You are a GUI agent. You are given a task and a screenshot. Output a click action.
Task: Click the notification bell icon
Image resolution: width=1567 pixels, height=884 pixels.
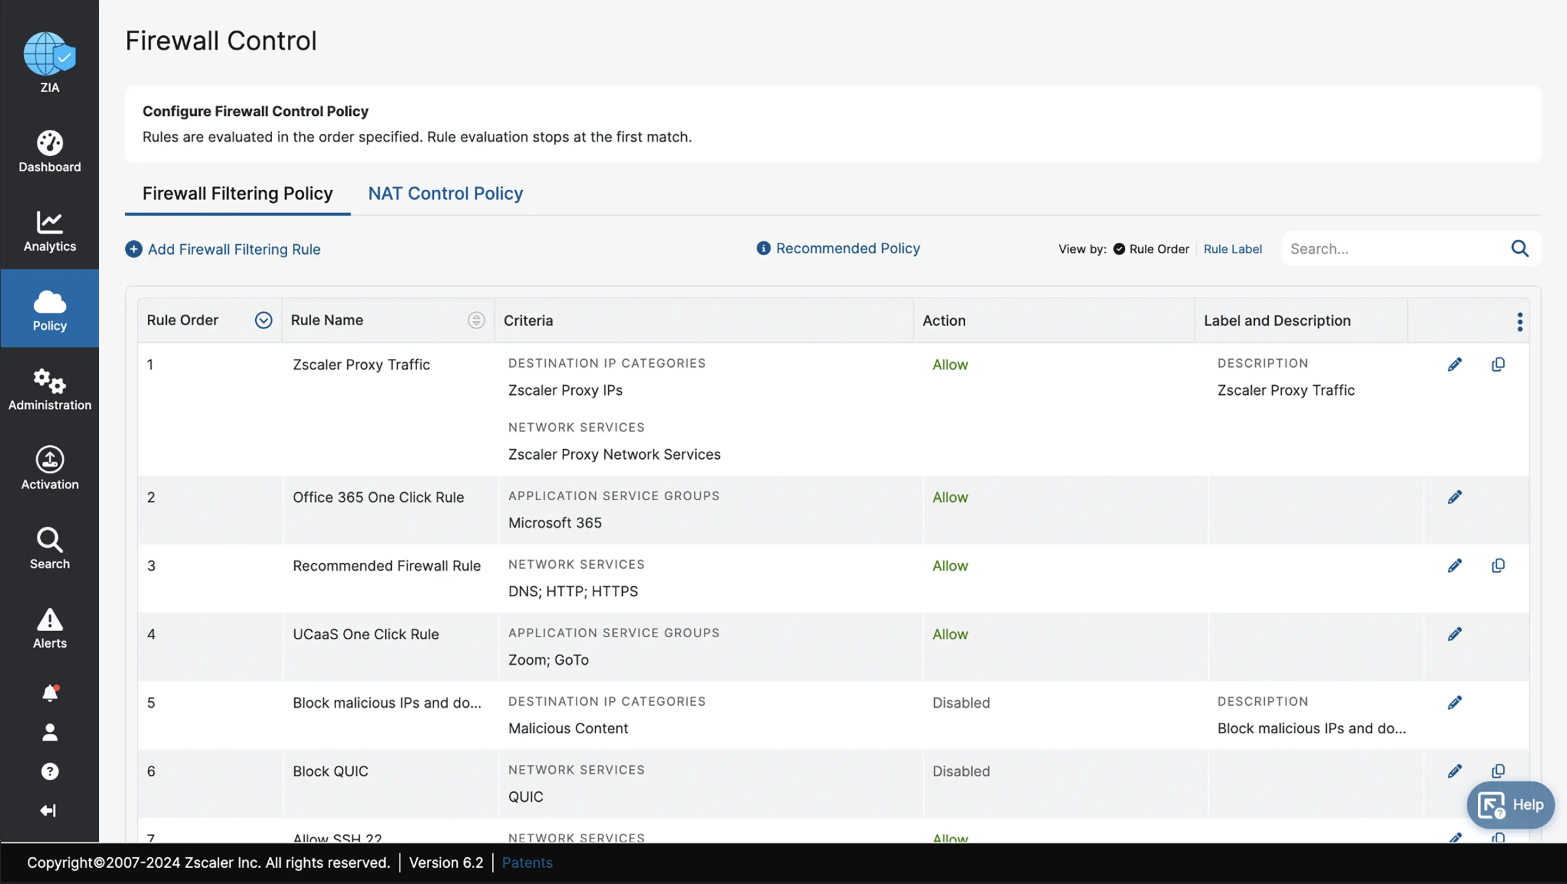click(x=50, y=693)
